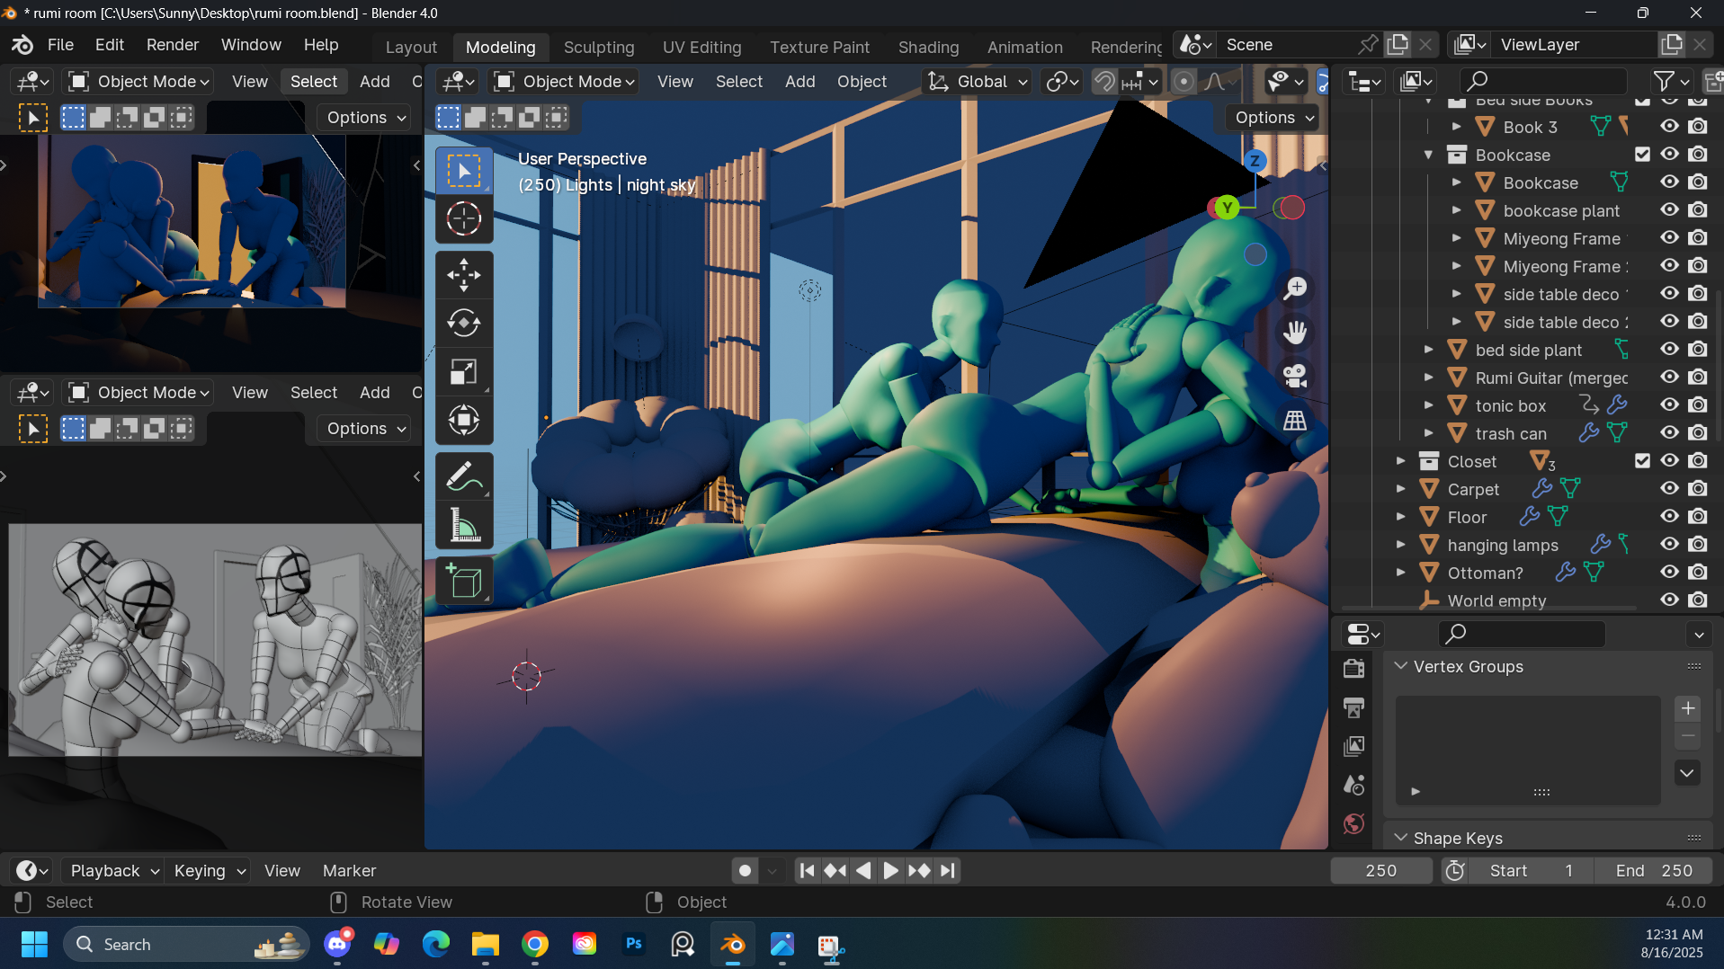The image size is (1724, 969).
Task: Collapse the Shape Keys panel
Action: (x=1400, y=838)
